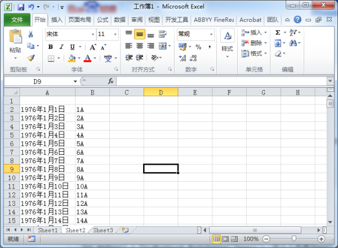The image size is (338, 248).
Task: Switch to the 页面布局 tab
Action: point(79,20)
